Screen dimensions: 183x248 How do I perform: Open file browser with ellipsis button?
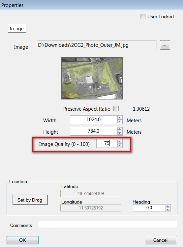pyautogui.click(x=165, y=45)
